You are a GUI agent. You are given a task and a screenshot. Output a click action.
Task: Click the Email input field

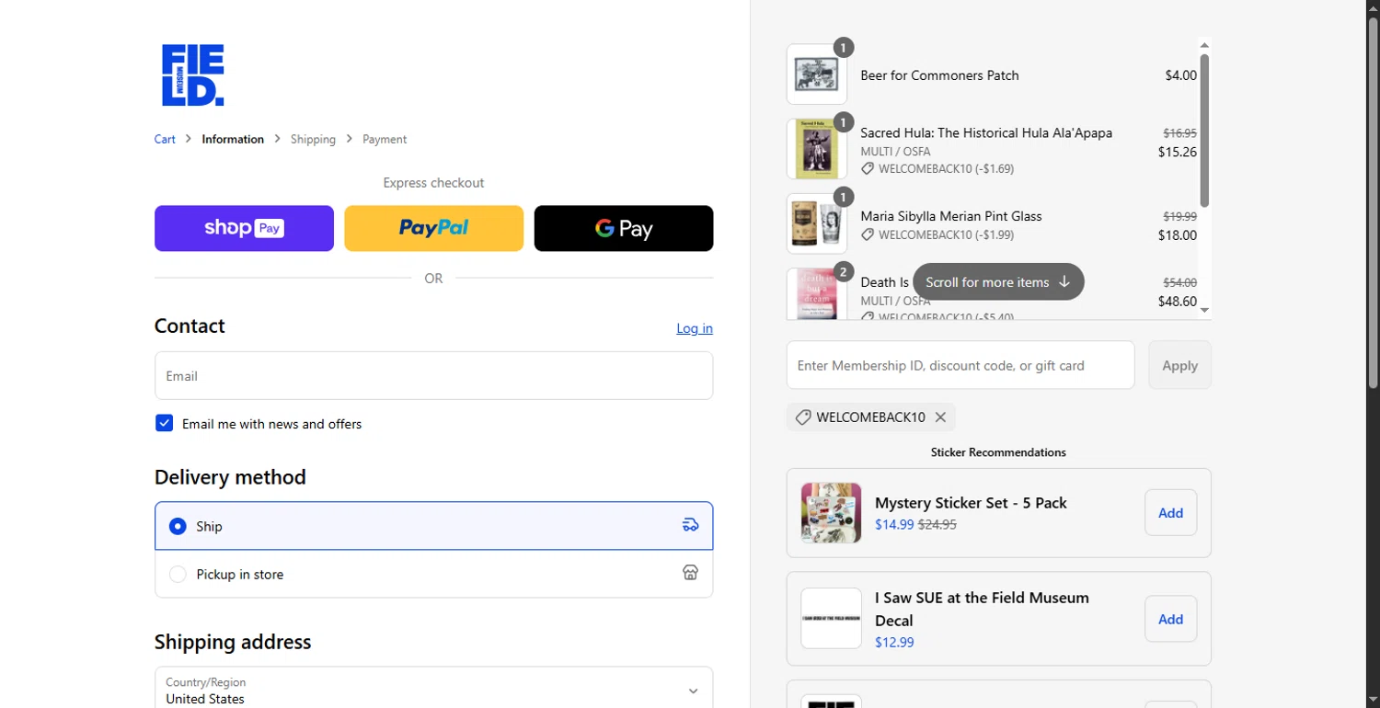pyautogui.click(x=433, y=375)
